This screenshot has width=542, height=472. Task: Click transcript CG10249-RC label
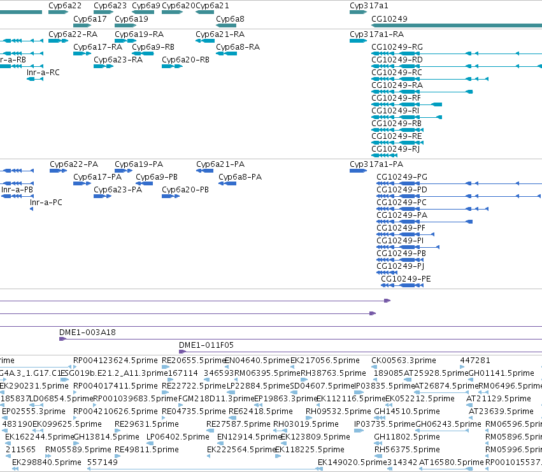tap(397, 72)
